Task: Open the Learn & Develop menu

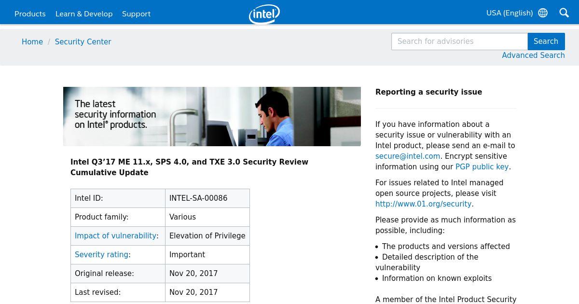Action: (x=84, y=14)
